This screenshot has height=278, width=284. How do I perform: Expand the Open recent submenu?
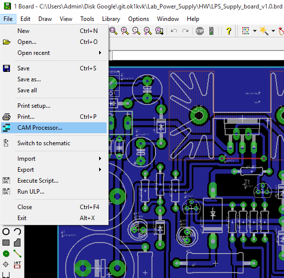pos(54,53)
